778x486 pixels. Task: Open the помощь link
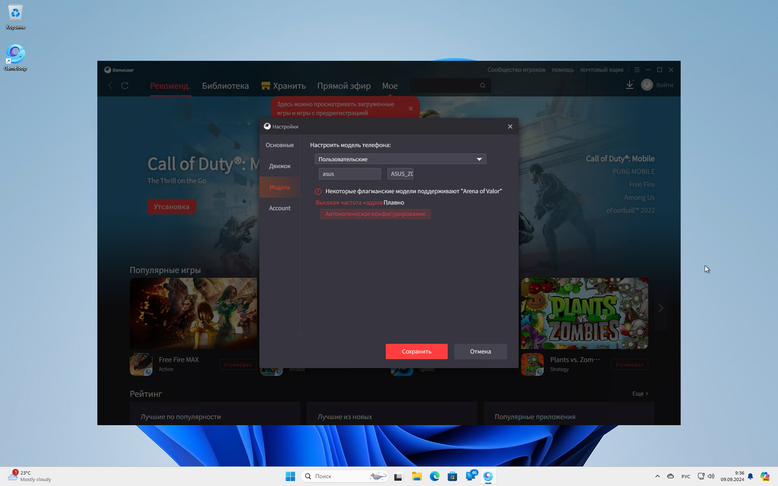[x=563, y=70]
